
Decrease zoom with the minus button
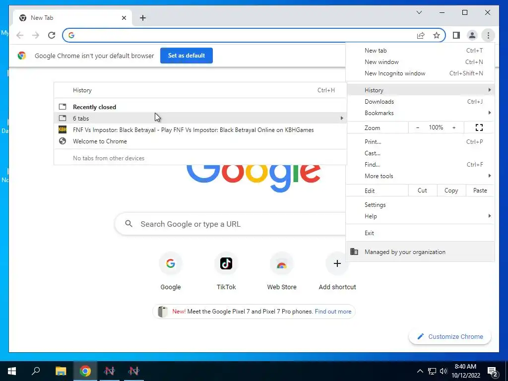point(418,127)
